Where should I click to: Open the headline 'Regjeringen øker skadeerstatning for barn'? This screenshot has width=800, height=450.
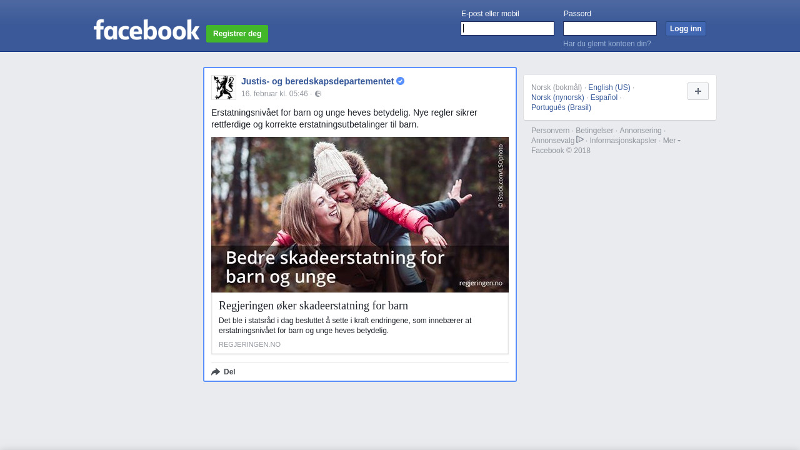click(x=313, y=306)
